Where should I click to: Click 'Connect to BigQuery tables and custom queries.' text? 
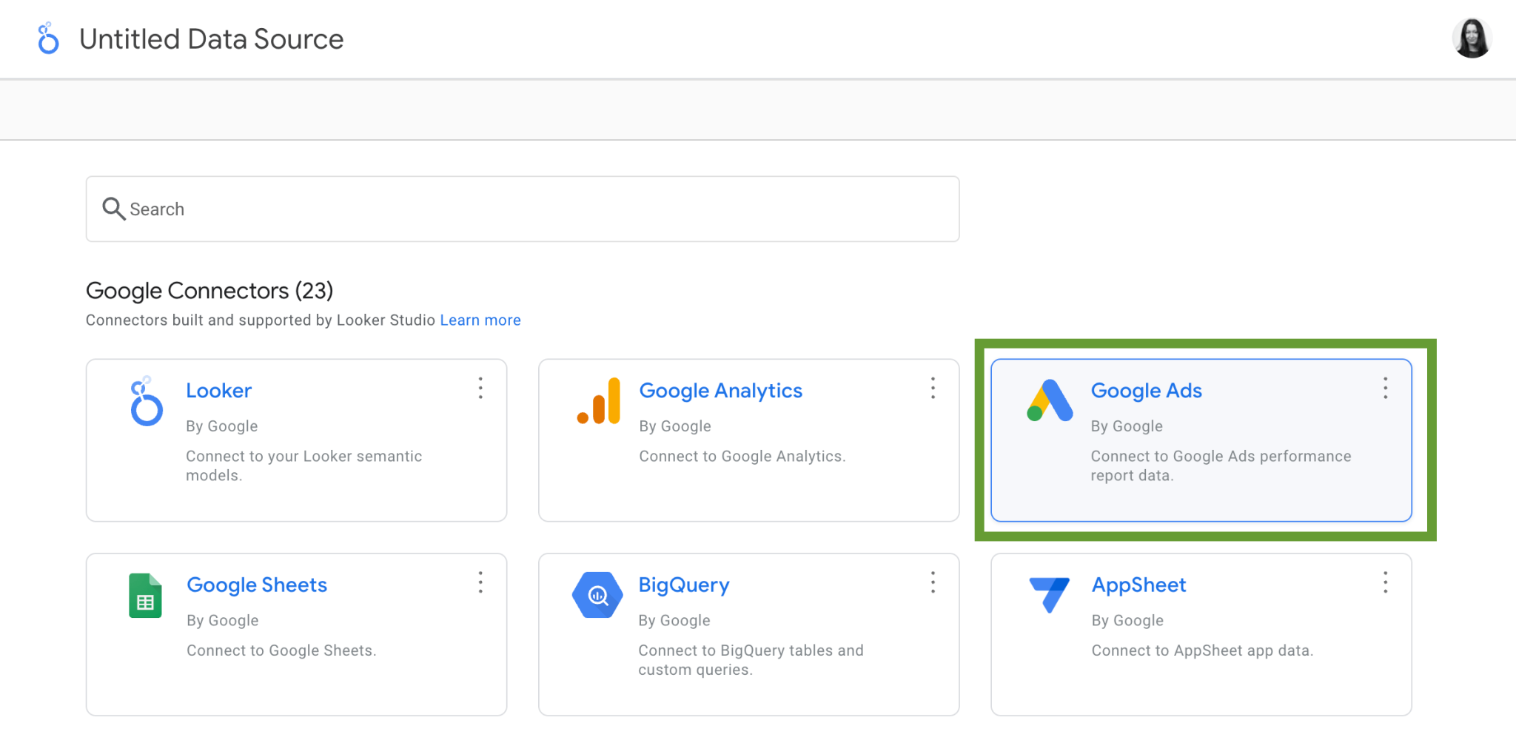click(x=751, y=660)
